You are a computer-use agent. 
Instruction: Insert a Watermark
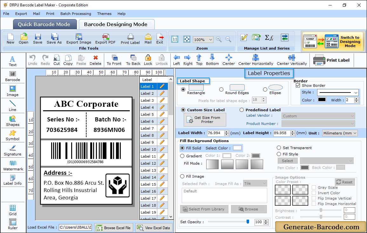[13, 166]
